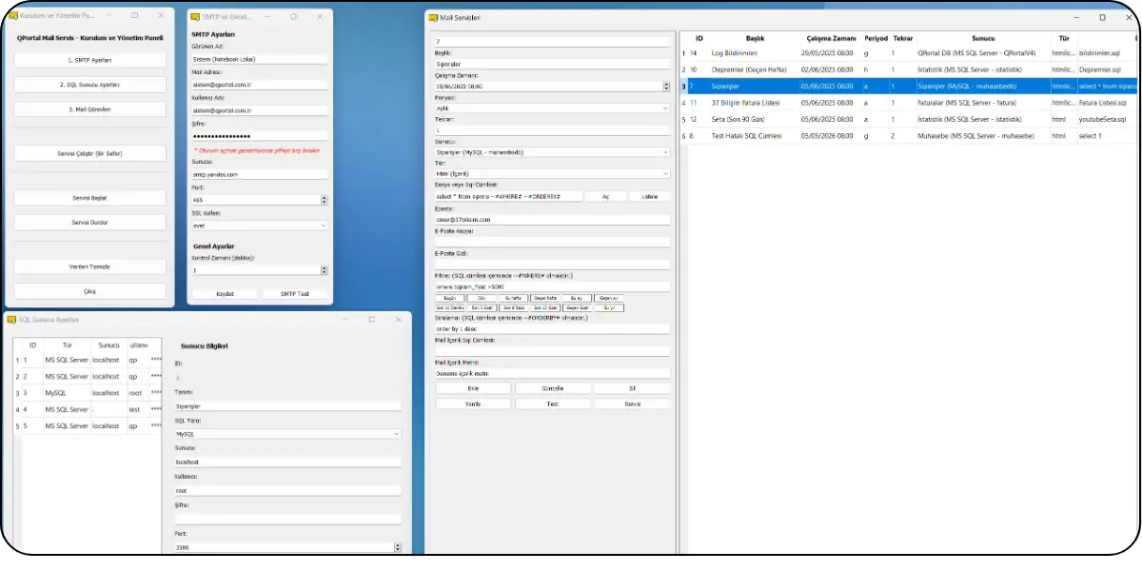
Task: Click 'Ekle' button in Mail Servisleri
Action: point(473,388)
